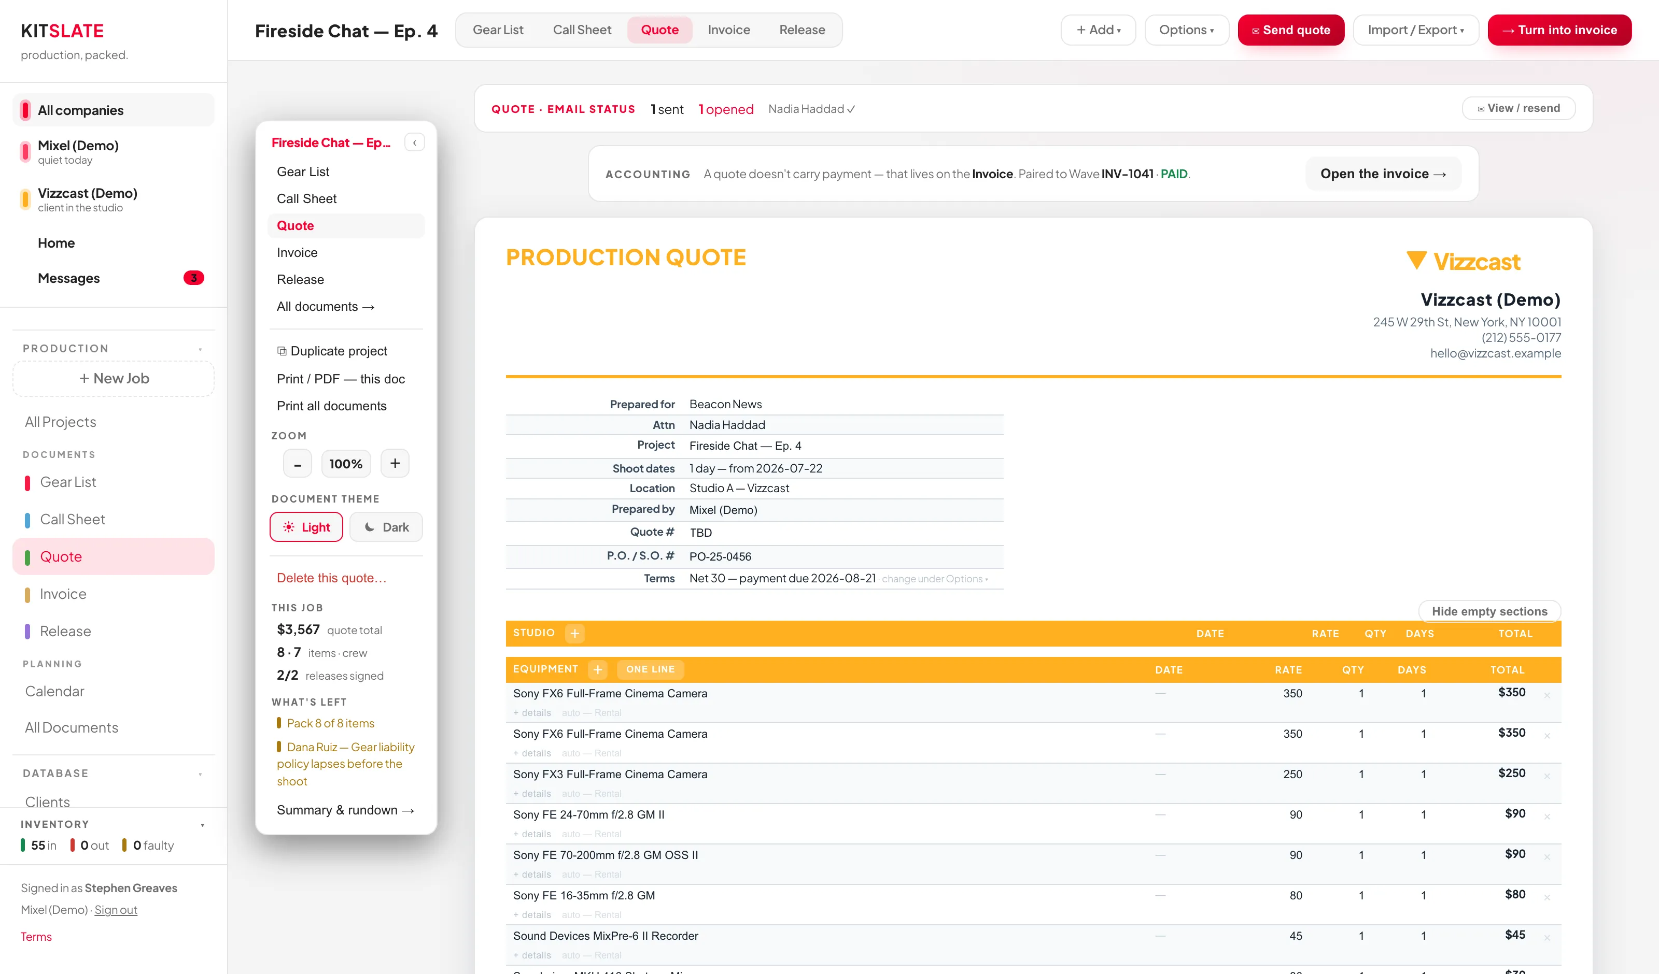The height and width of the screenshot is (974, 1659).
Task: Toggle Hide empty sections
Action: point(1489,611)
